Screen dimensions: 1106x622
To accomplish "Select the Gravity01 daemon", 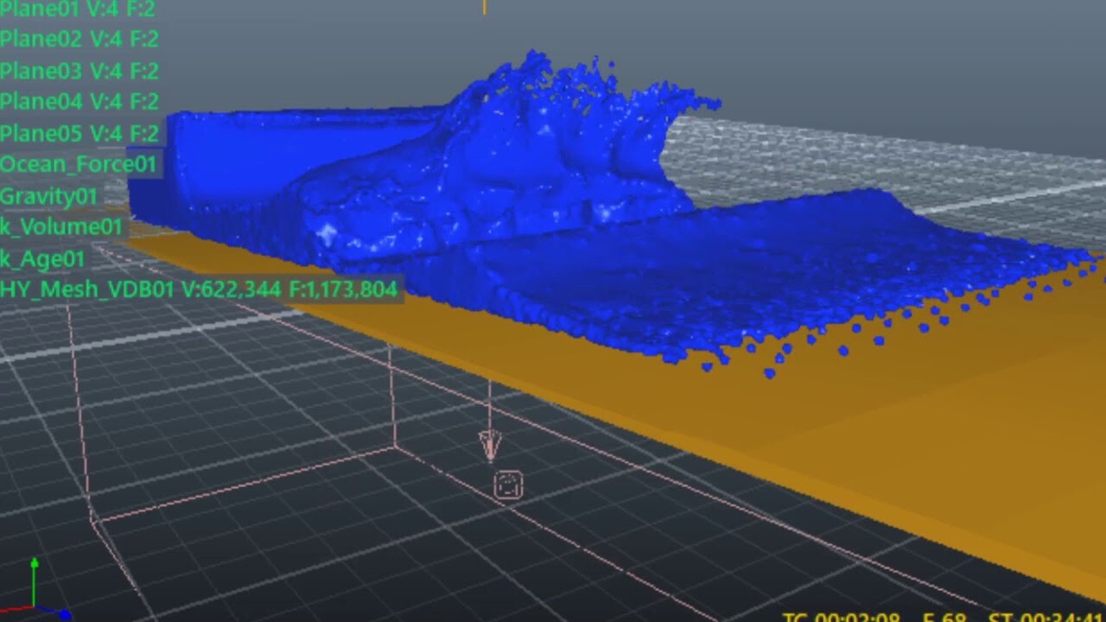I will 48,196.
